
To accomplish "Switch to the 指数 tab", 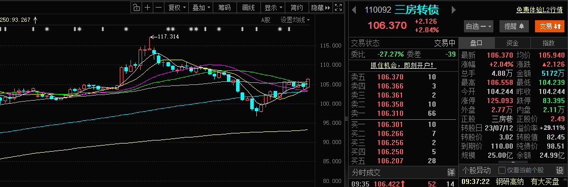I will pyautogui.click(x=548, y=43).
